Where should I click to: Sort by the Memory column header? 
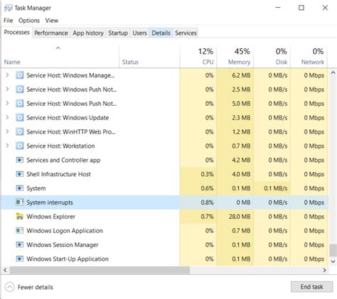(235, 57)
